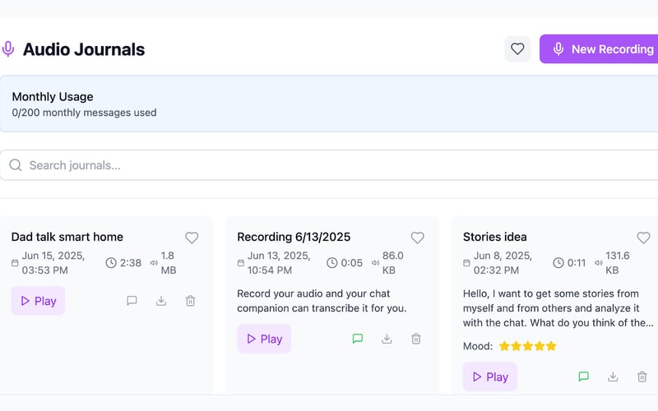Download the Stories idea audio

[x=613, y=376]
